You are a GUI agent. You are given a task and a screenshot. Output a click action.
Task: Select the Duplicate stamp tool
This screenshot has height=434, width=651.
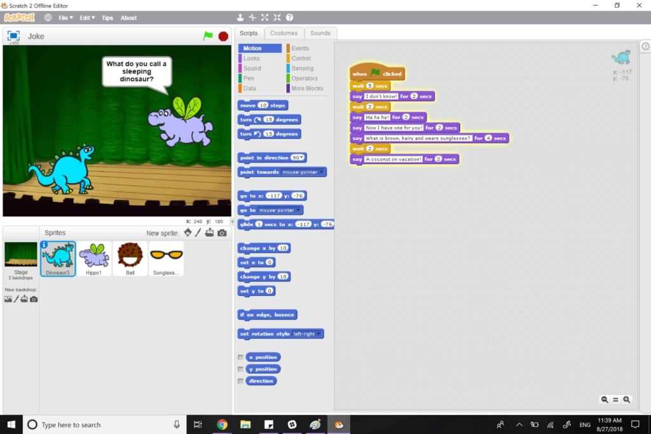240,17
